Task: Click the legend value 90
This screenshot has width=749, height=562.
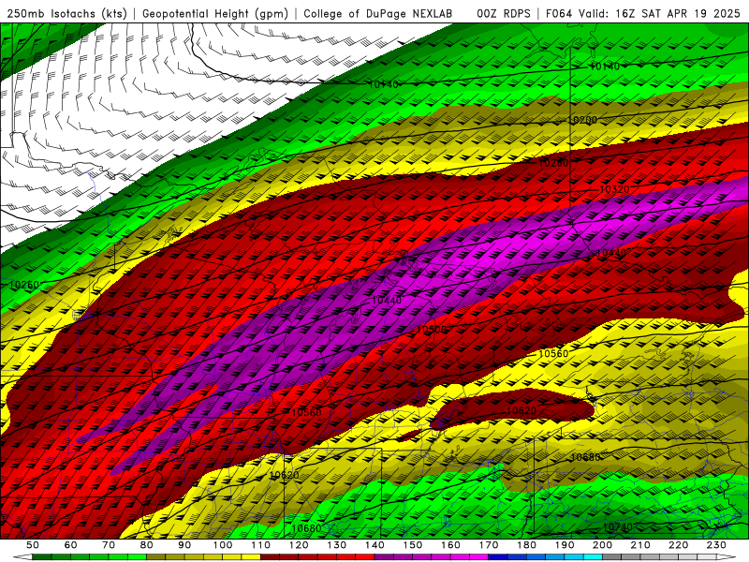Action: [x=184, y=545]
